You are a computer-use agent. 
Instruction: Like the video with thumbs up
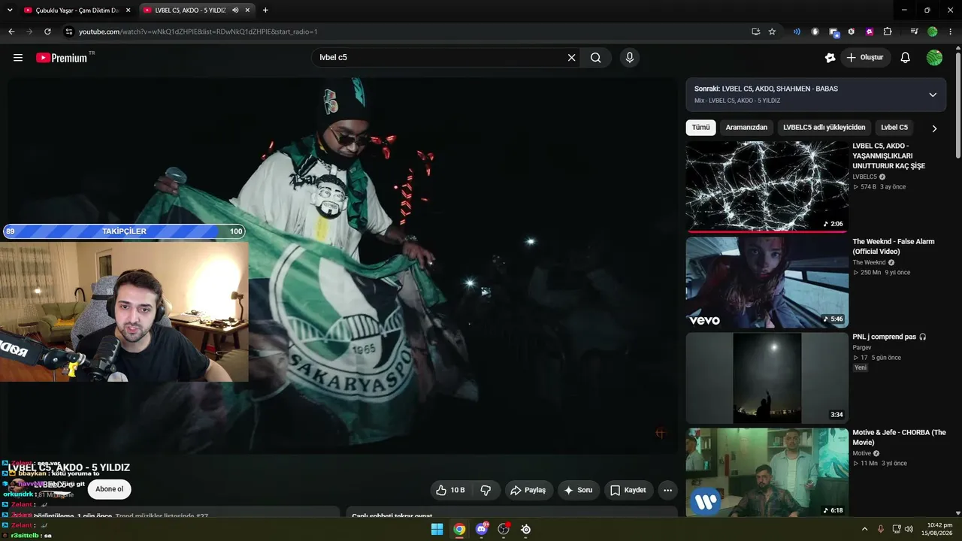[x=450, y=490]
